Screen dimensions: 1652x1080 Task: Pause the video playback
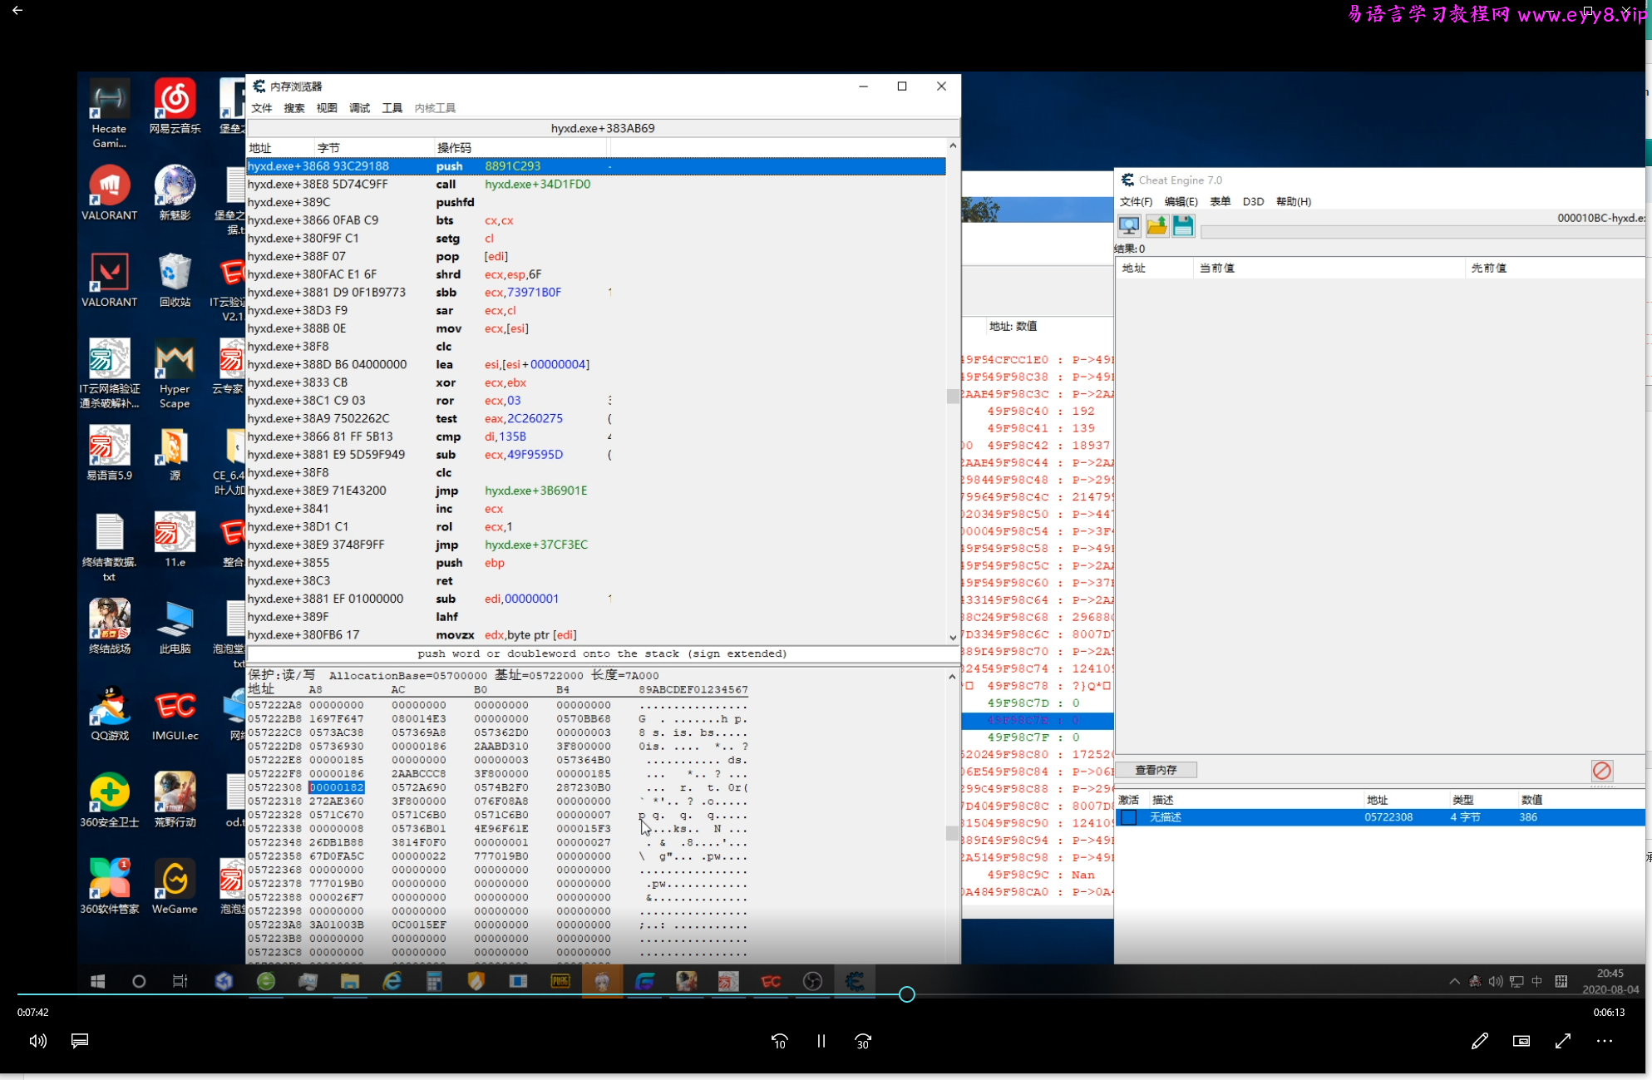point(821,1041)
